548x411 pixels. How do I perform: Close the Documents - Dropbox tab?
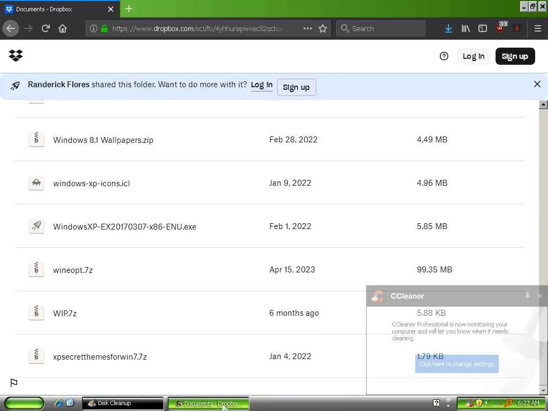tap(111, 9)
